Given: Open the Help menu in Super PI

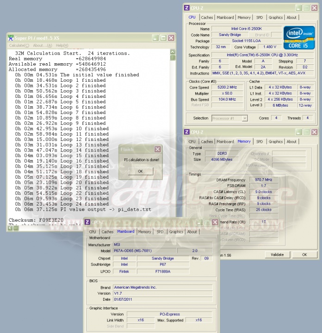Looking at the screenshot, I should click(x=62, y=45).
